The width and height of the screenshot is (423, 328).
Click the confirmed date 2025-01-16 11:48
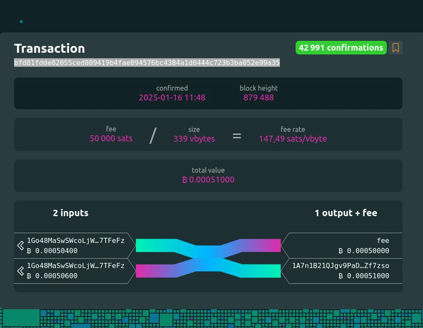pos(172,98)
